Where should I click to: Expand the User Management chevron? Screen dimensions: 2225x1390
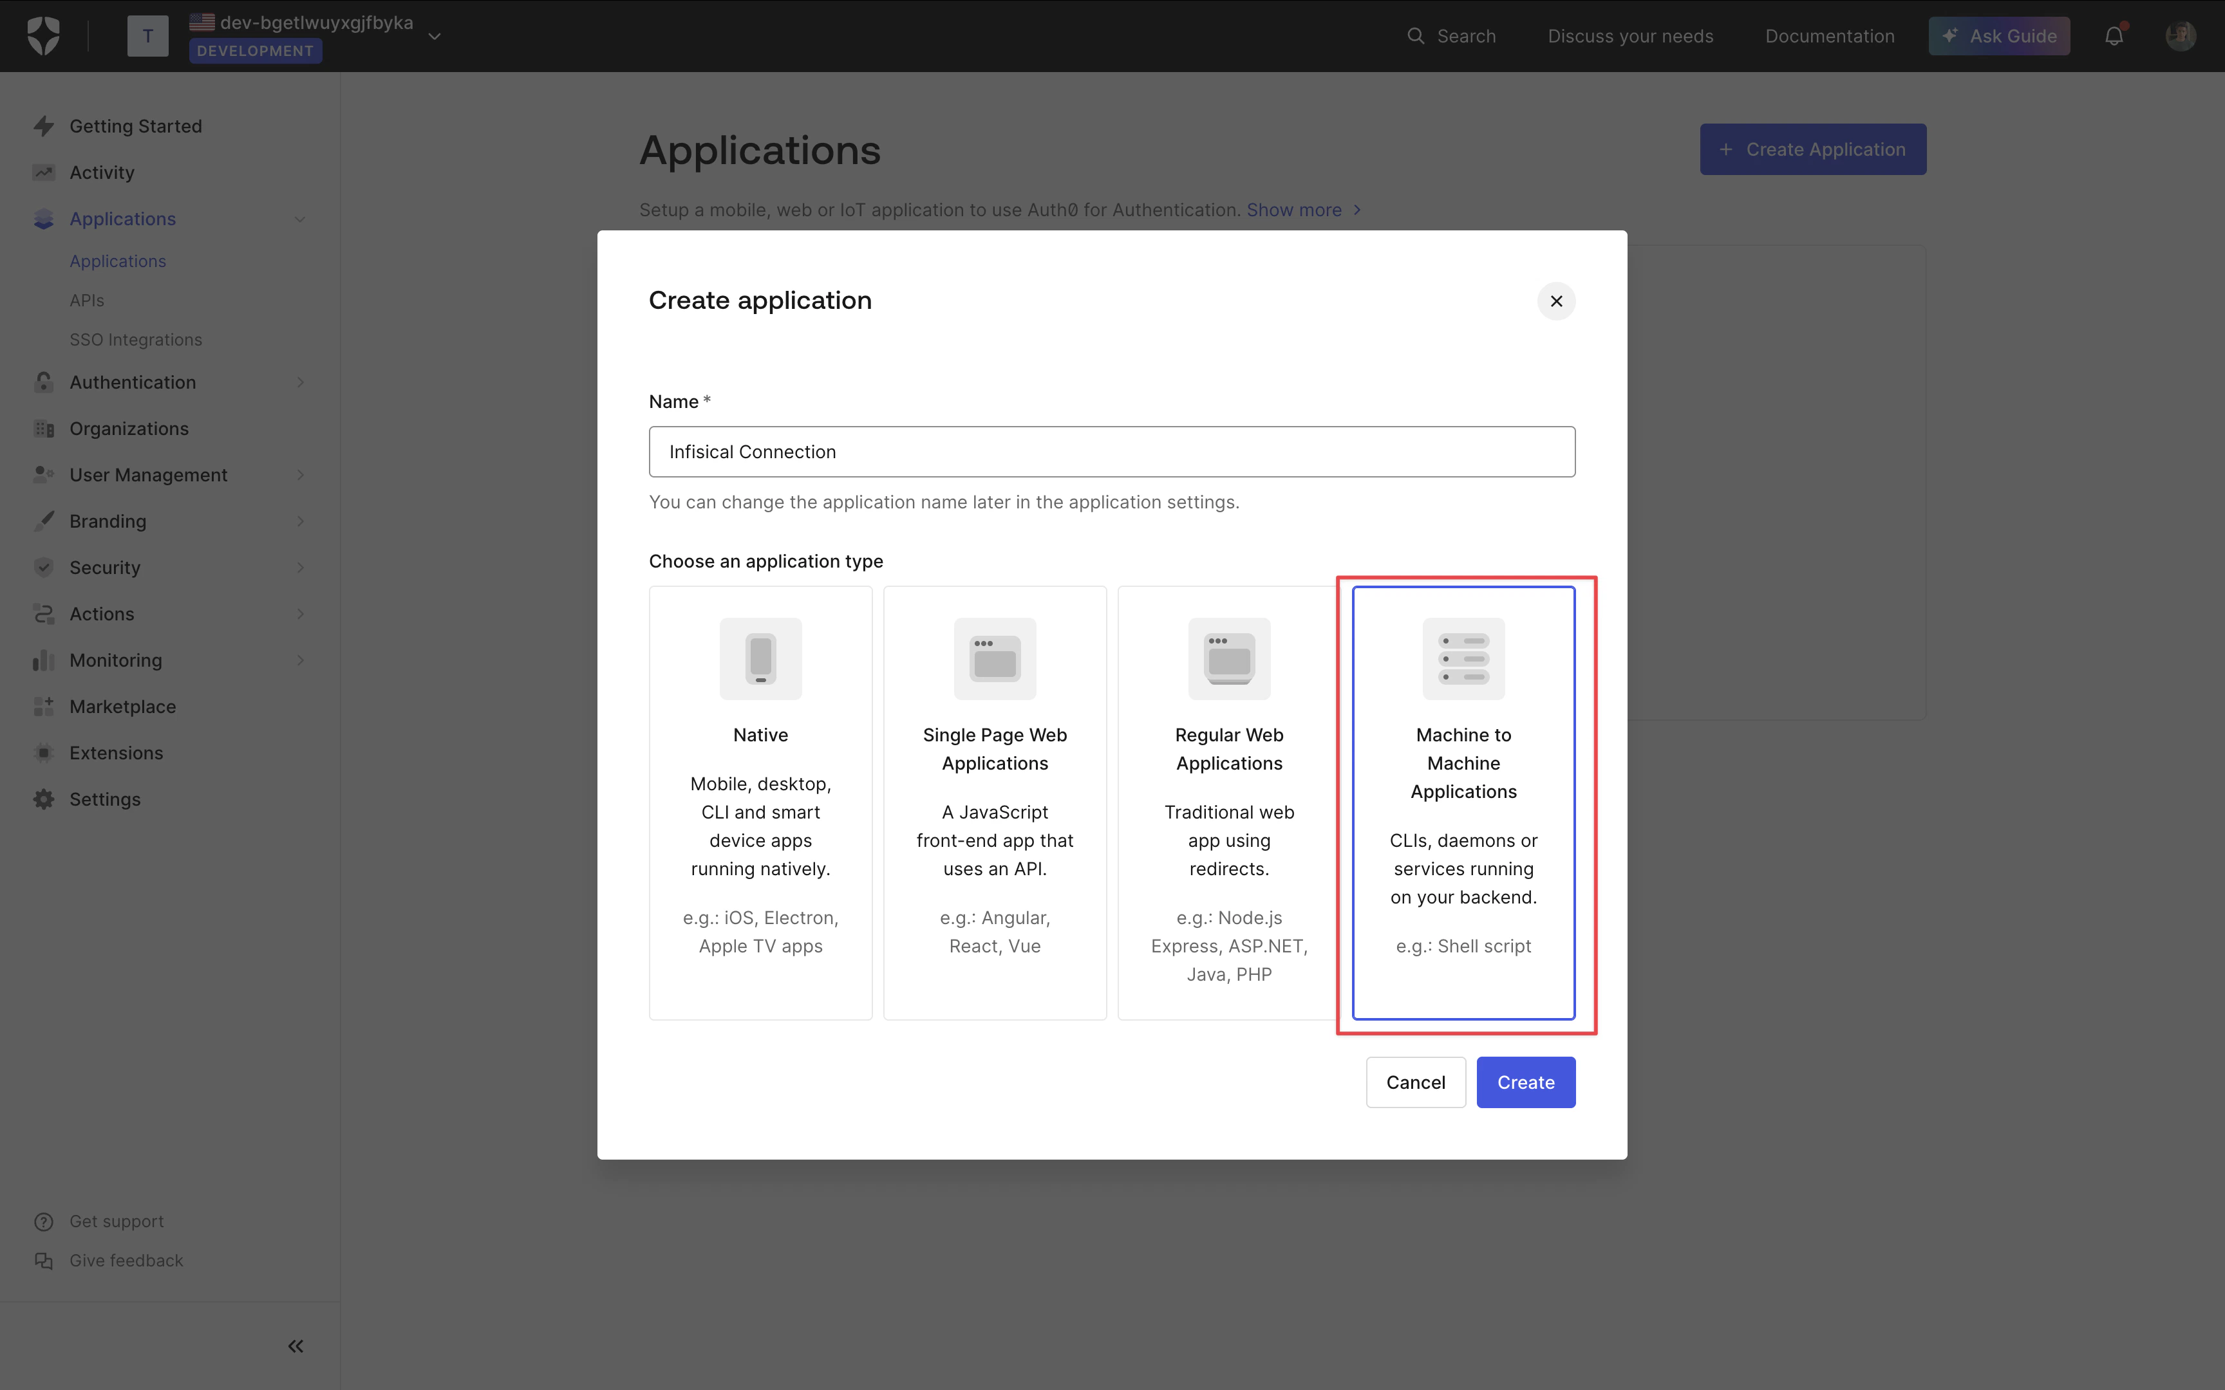(x=300, y=474)
